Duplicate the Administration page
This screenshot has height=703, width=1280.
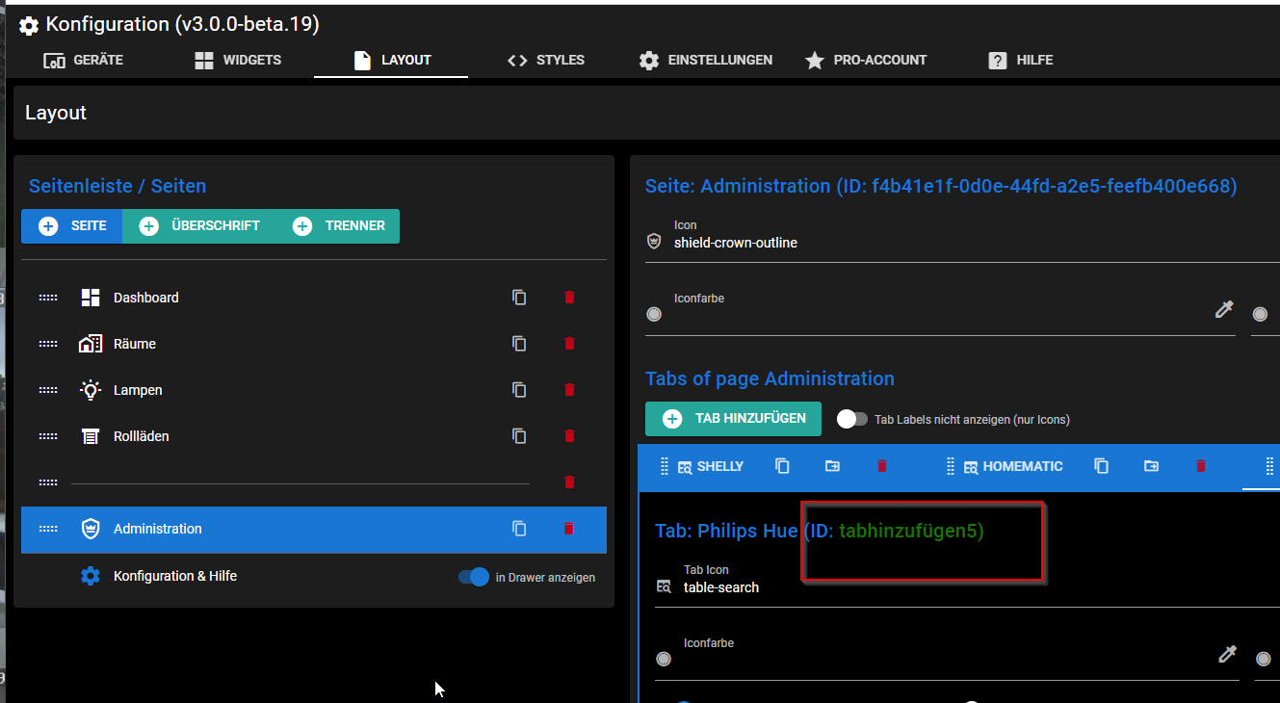(519, 529)
